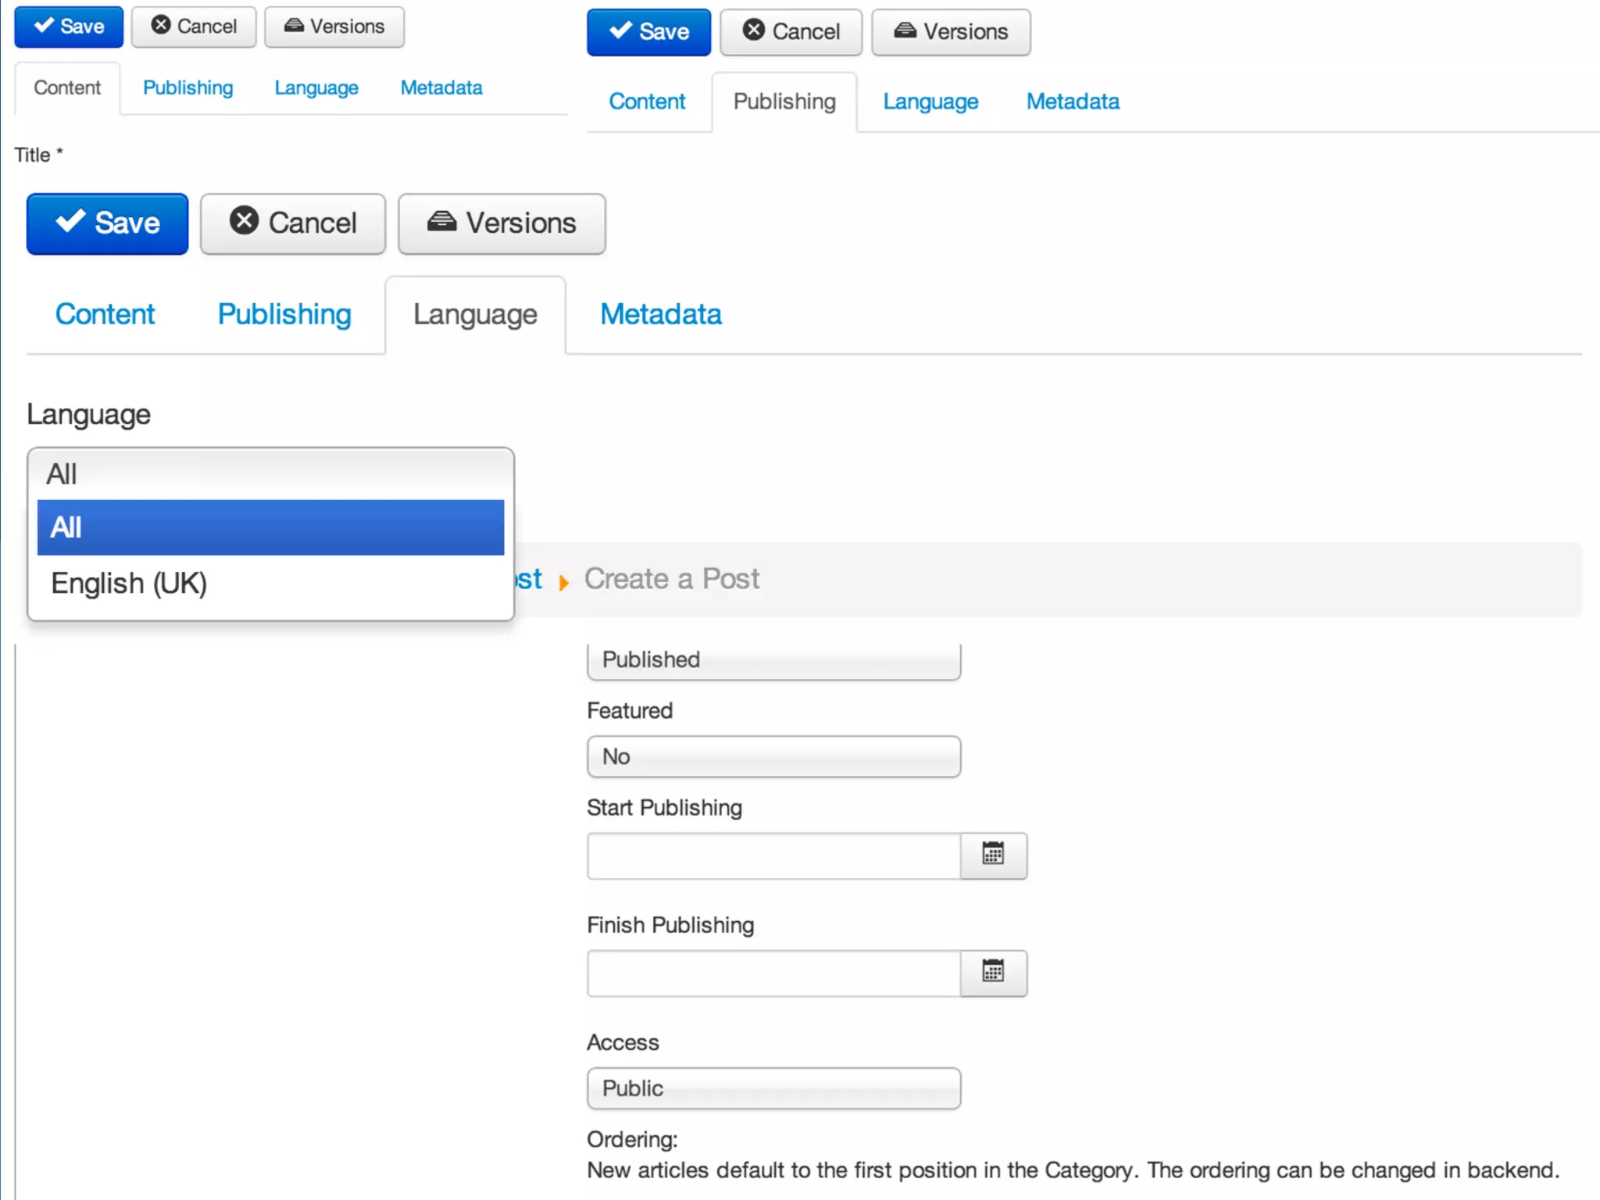This screenshot has width=1600, height=1200.
Task: Open the large Content tab
Action: coord(105,314)
